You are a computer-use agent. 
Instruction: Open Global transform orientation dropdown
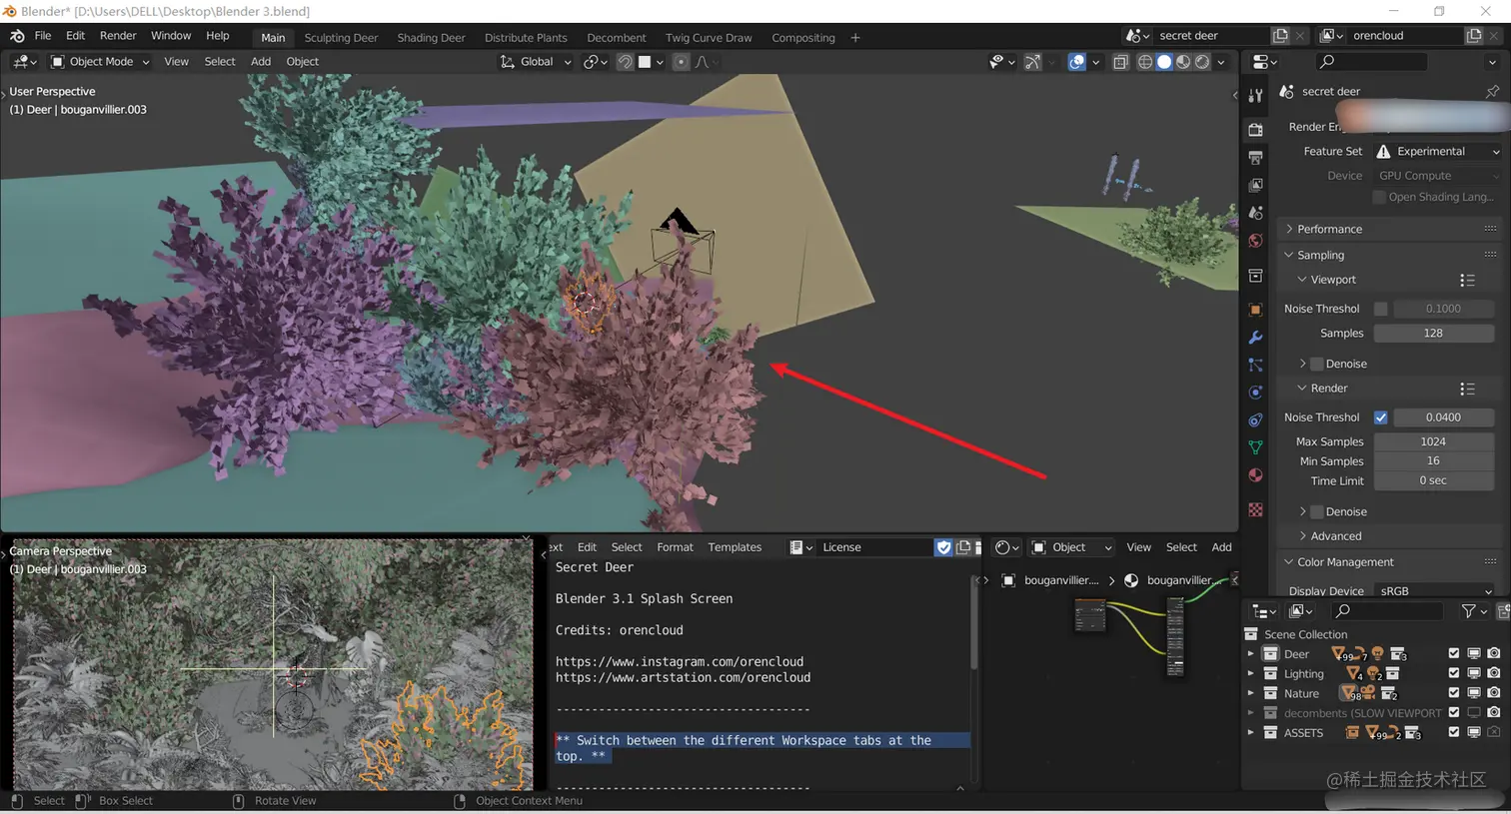pos(536,62)
